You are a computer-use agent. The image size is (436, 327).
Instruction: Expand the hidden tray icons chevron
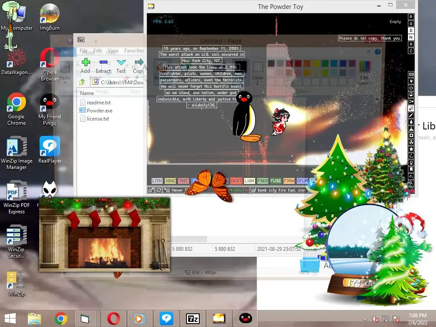(365, 319)
